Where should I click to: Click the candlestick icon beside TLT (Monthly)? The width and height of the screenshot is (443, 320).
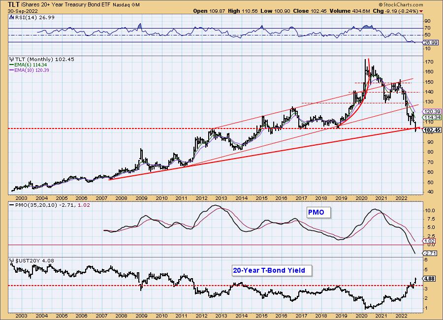(12, 60)
